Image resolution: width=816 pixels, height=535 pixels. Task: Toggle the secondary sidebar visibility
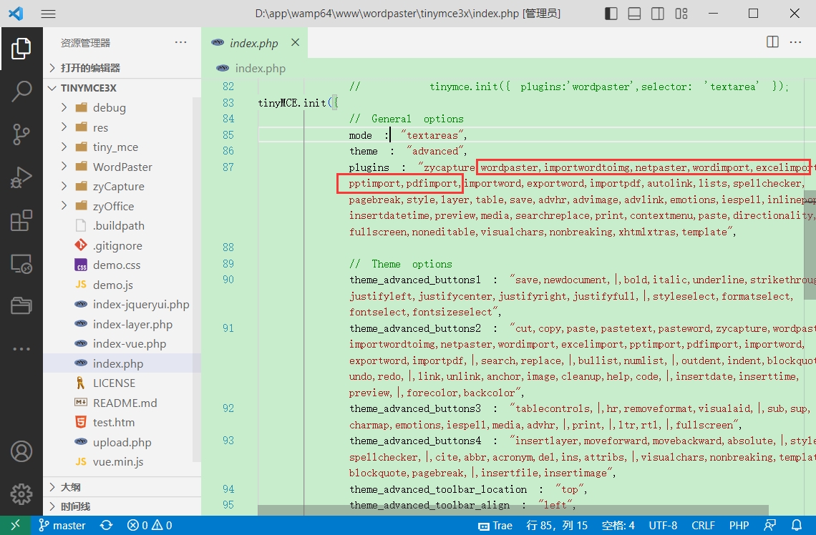tap(657, 14)
